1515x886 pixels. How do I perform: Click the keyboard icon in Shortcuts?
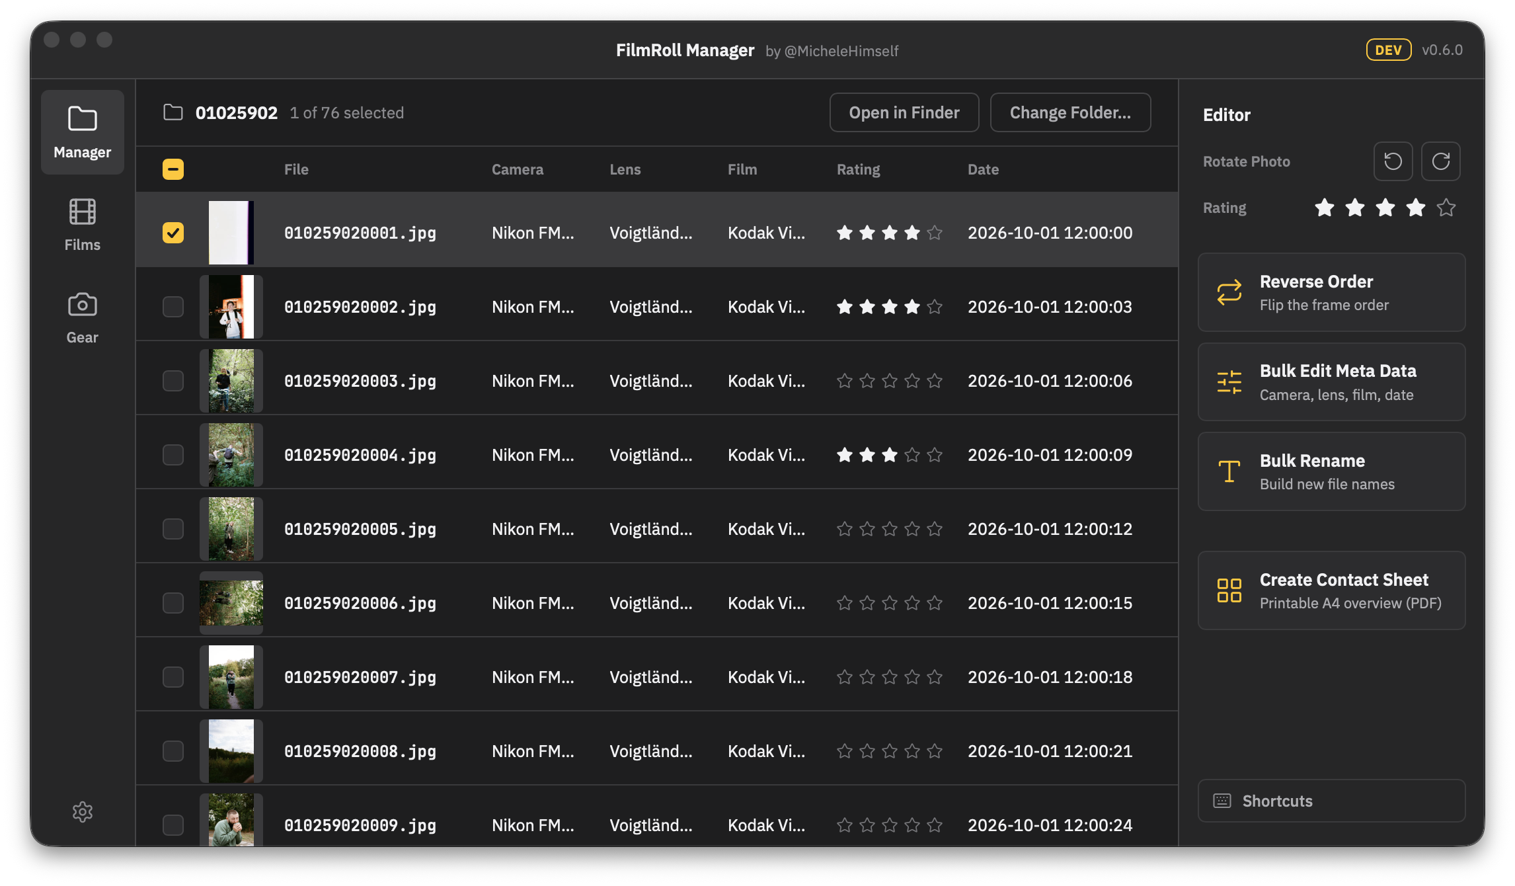click(1222, 801)
